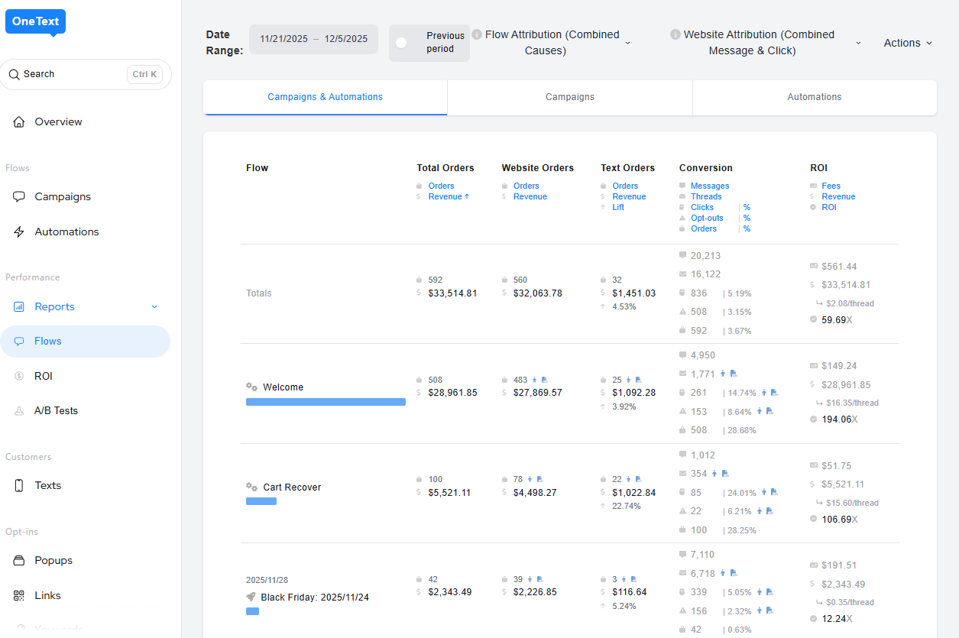Click the Lift link under Text Orders

(618, 207)
